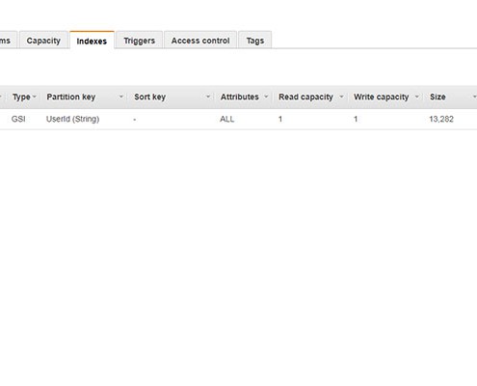Viewport: 477px width, 386px height.
Task: Open the Triggers tab
Action: click(139, 41)
